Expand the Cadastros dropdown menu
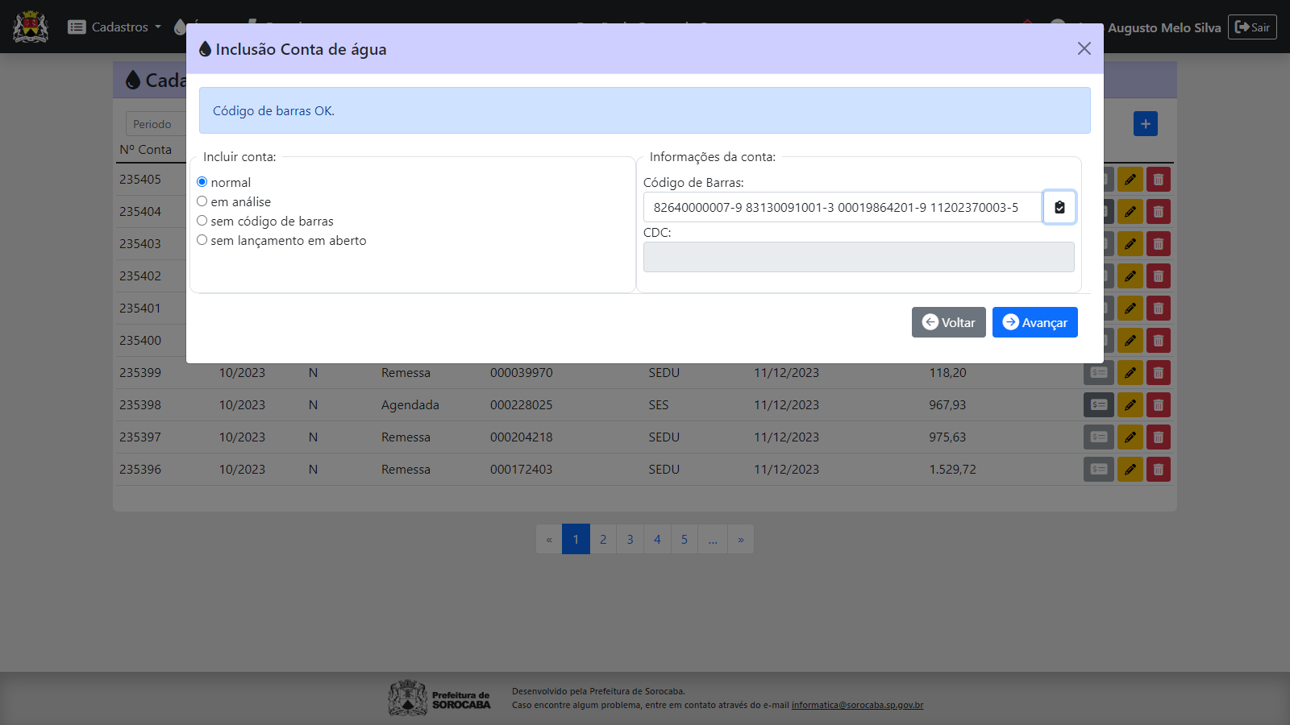The height and width of the screenshot is (725, 1290). 114,27
